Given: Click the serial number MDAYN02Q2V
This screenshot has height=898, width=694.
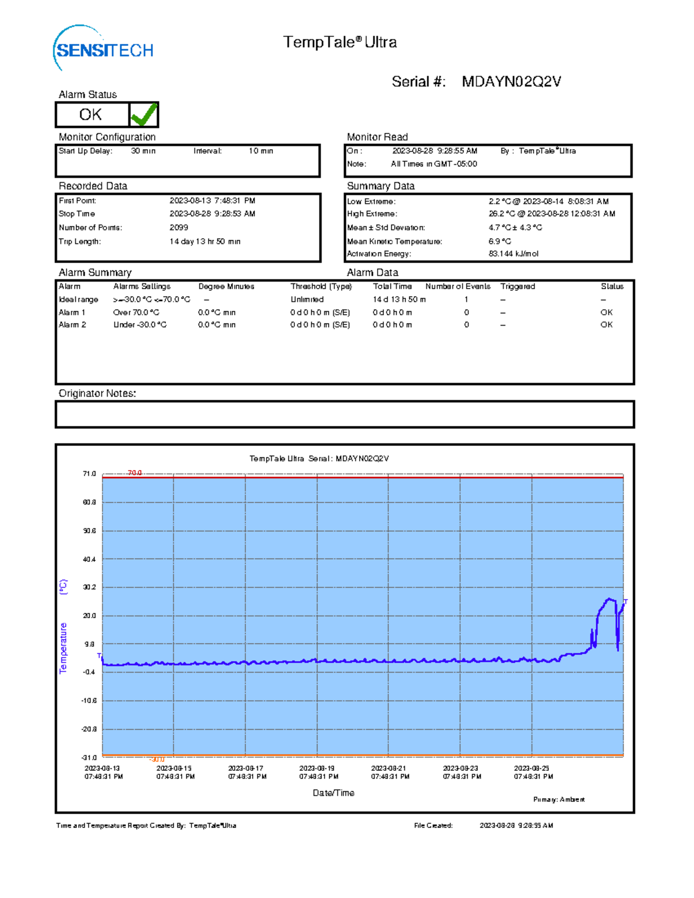Looking at the screenshot, I should point(512,81).
